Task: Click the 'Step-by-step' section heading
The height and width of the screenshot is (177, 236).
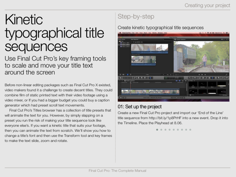Action: (x=136, y=17)
